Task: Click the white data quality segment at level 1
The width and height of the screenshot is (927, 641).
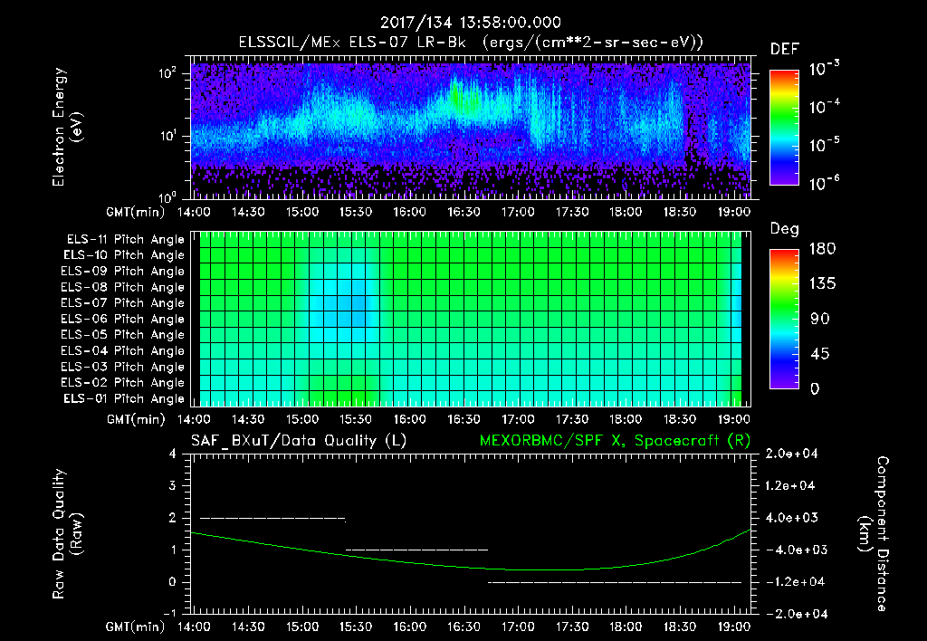Action: (x=416, y=550)
